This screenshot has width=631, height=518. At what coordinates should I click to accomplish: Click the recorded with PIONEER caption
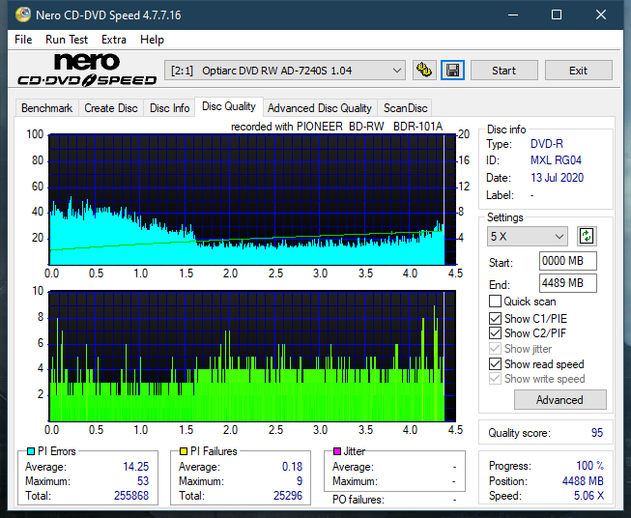click(x=337, y=127)
